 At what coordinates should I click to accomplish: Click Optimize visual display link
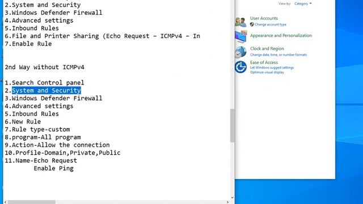pyautogui.click(x=267, y=72)
